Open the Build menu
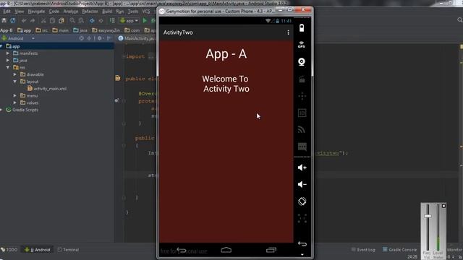463x260 pixels. (x=107, y=12)
